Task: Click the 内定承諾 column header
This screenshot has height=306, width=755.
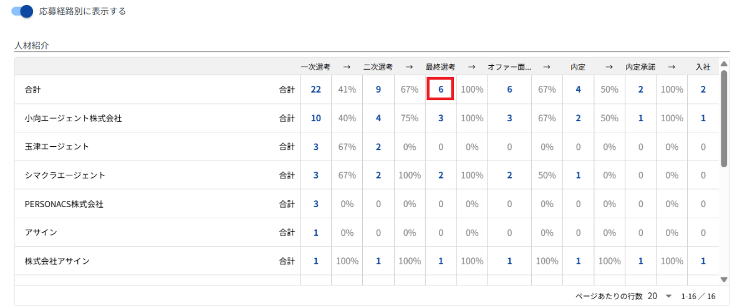Action: [x=640, y=67]
